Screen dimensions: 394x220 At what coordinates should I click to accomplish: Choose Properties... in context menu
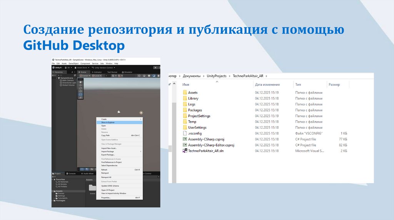[119, 198]
